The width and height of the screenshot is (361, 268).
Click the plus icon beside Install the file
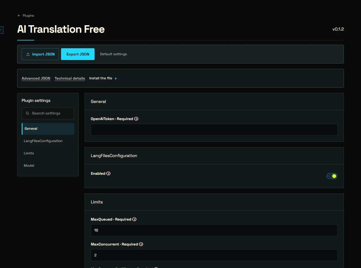[x=116, y=79]
